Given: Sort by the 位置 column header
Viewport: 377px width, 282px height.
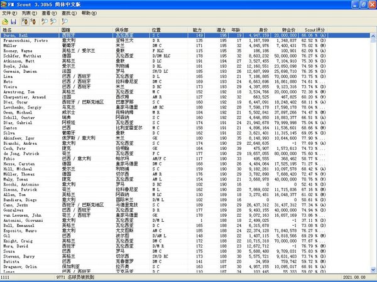Looking at the screenshot, I should click(x=169, y=29).
